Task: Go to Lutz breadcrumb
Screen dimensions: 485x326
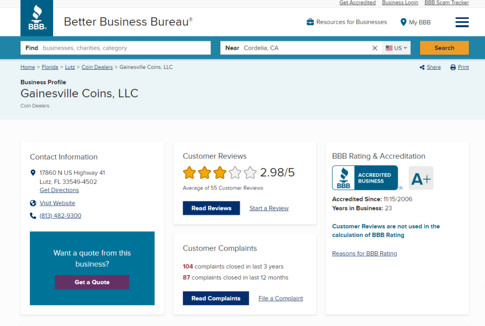Action: click(70, 67)
